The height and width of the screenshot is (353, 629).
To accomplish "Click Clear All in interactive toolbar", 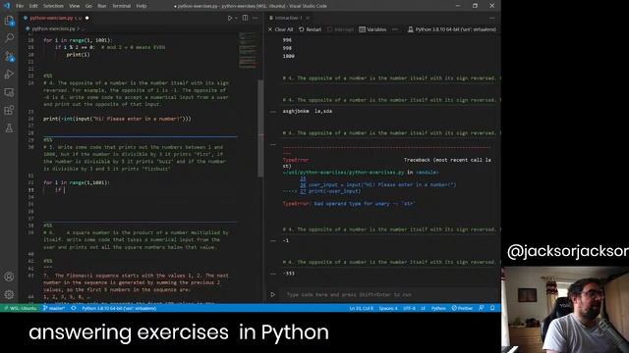I will point(280,29).
